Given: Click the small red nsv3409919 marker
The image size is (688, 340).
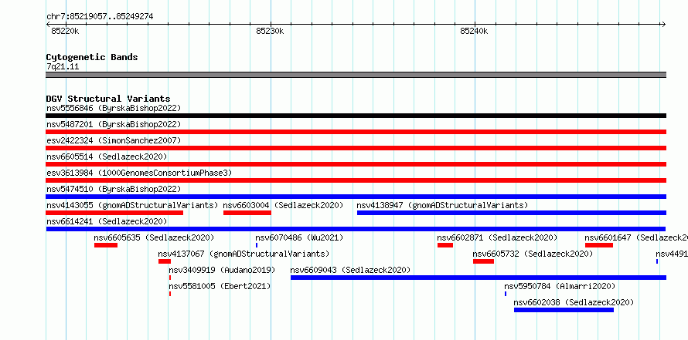Looking at the screenshot, I should pyautogui.click(x=170, y=278).
